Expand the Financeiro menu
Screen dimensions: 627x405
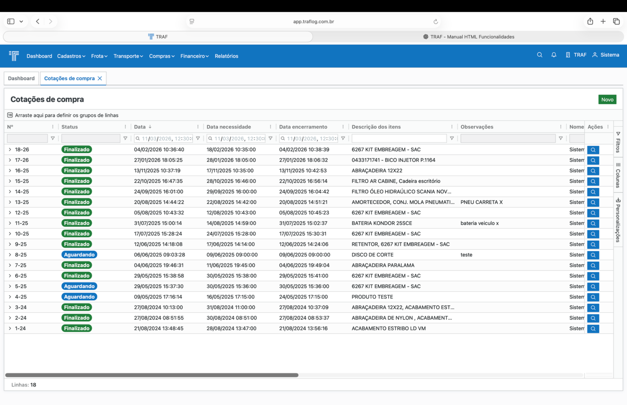(x=194, y=56)
